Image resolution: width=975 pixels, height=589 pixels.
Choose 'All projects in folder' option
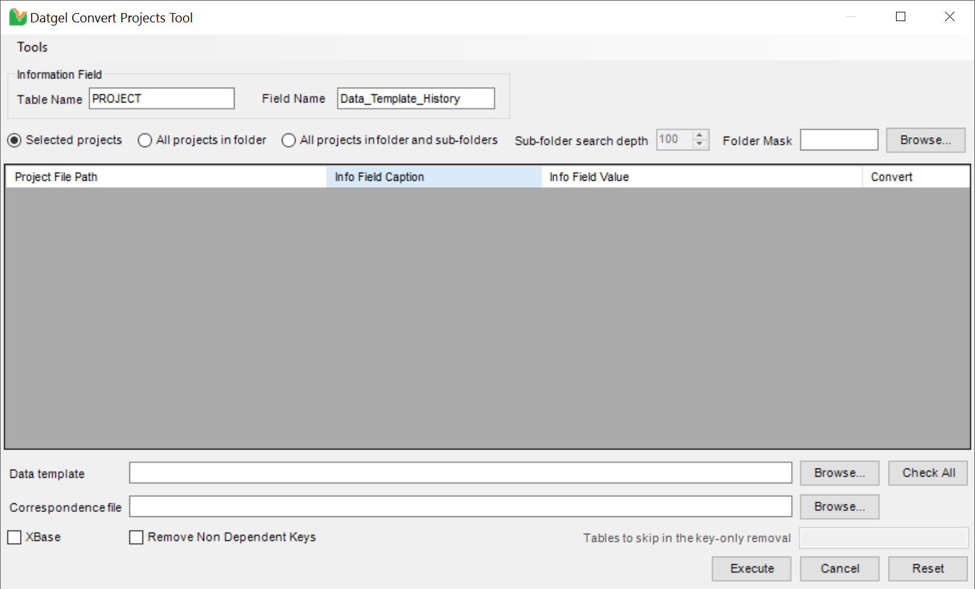[145, 140]
